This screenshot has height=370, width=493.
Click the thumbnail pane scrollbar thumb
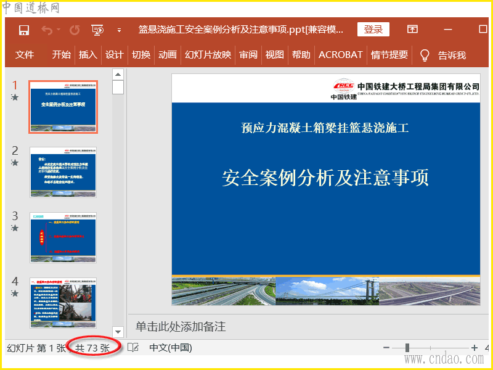tap(118, 87)
